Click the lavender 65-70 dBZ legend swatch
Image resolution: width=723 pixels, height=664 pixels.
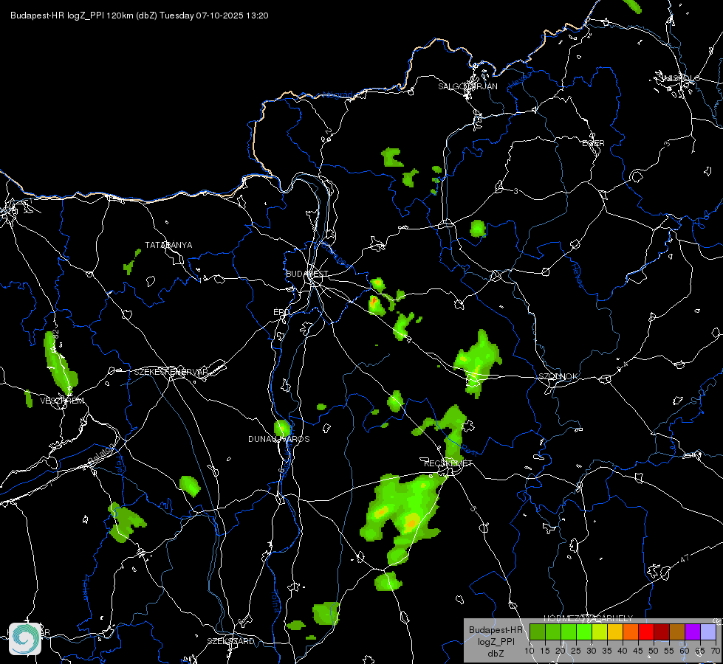coord(707,632)
